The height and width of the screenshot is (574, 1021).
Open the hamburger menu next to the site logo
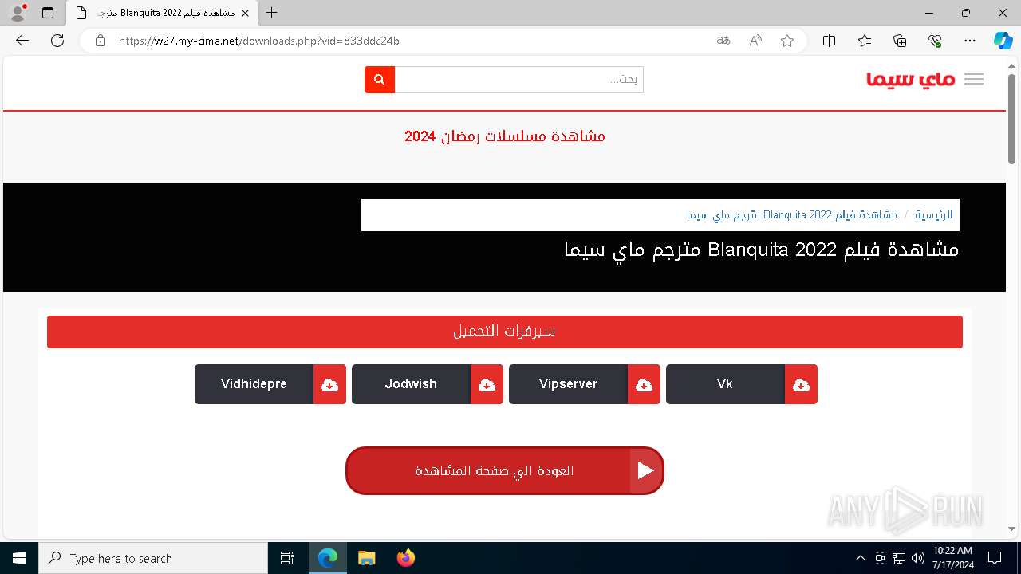pyautogui.click(x=974, y=79)
